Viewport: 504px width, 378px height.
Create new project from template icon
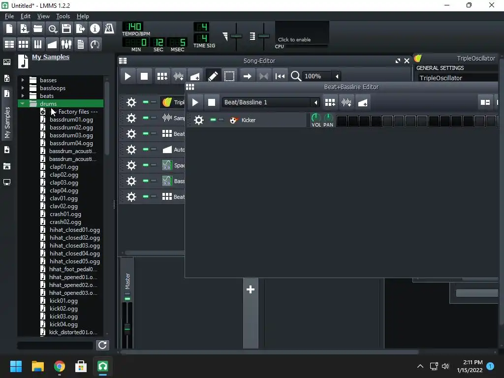(x=24, y=29)
